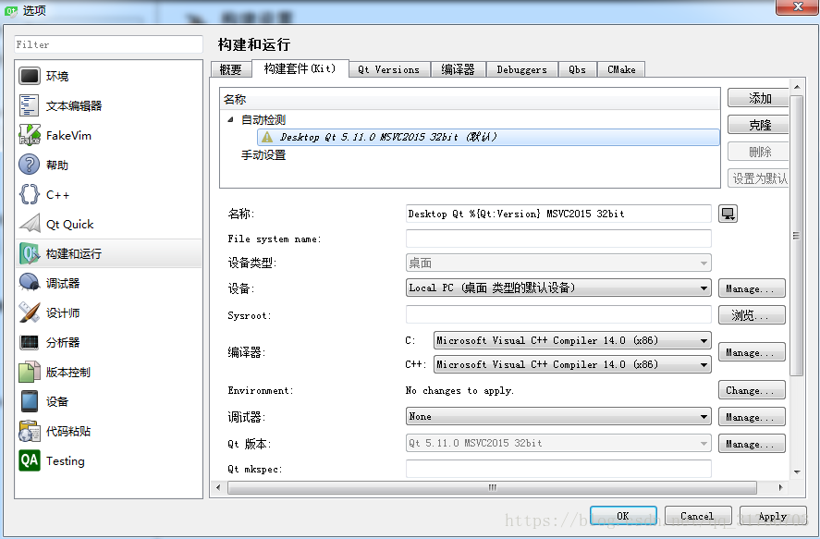Screen dimensions: 820x539
Task: Click the vertical scrollbar thumb
Action: pyautogui.click(x=797, y=235)
